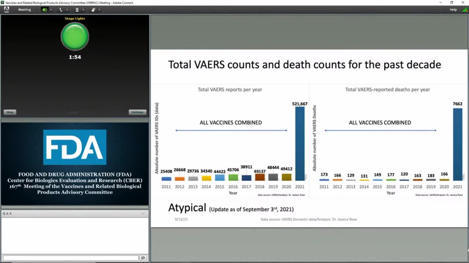
Task: Click the 2021 bar in VAERS reports chart
Action: [x=300, y=144]
